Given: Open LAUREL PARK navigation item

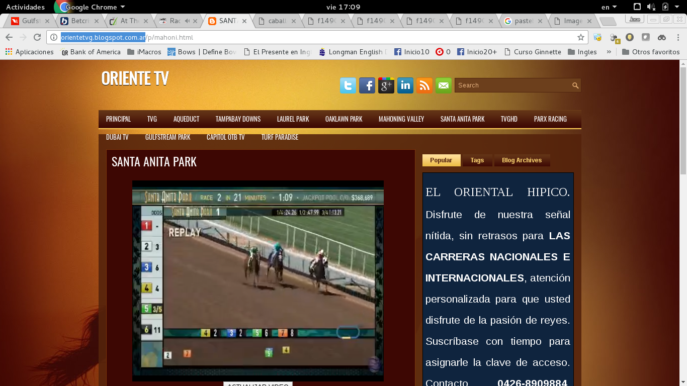Looking at the screenshot, I should pyautogui.click(x=293, y=119).
